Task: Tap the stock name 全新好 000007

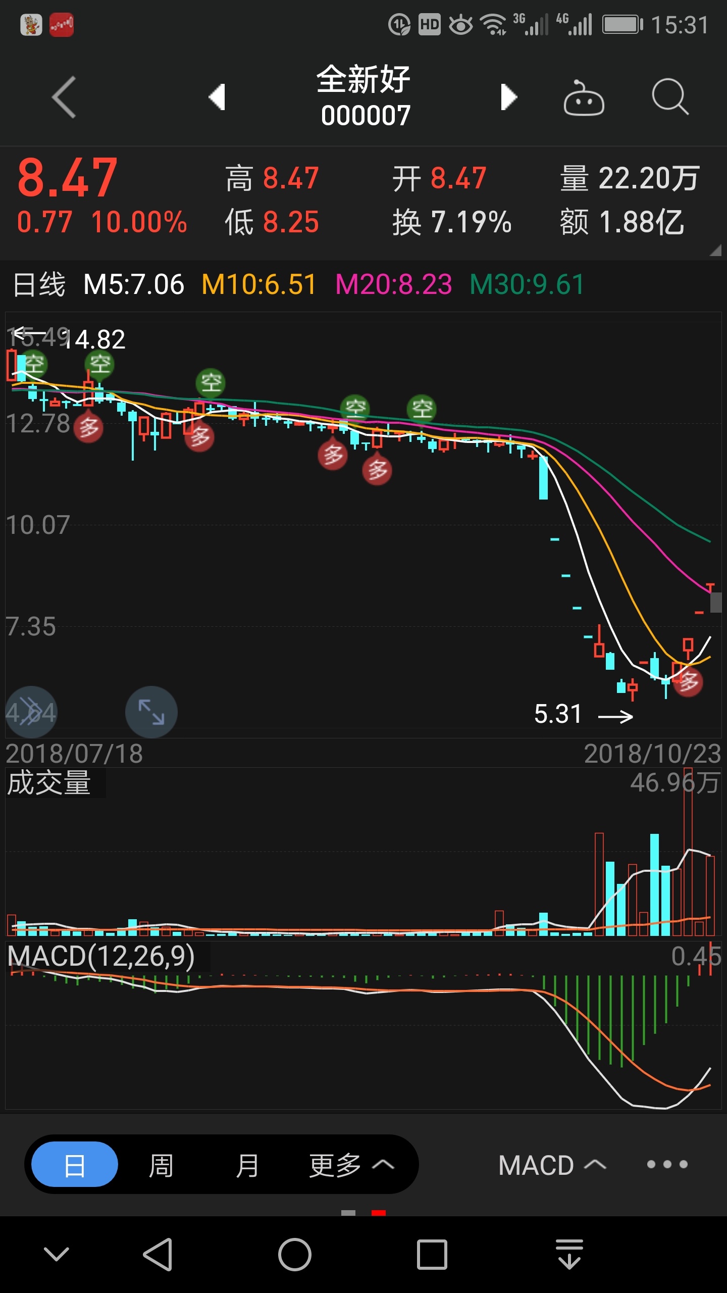Action: pyautogui.click(x=364, y=96)
